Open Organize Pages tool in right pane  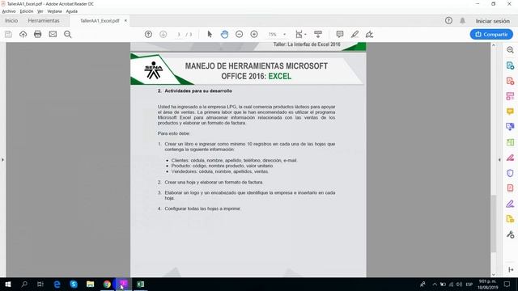pos(510,142)
